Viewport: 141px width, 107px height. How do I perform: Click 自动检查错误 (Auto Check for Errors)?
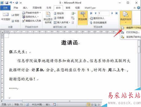98,22
